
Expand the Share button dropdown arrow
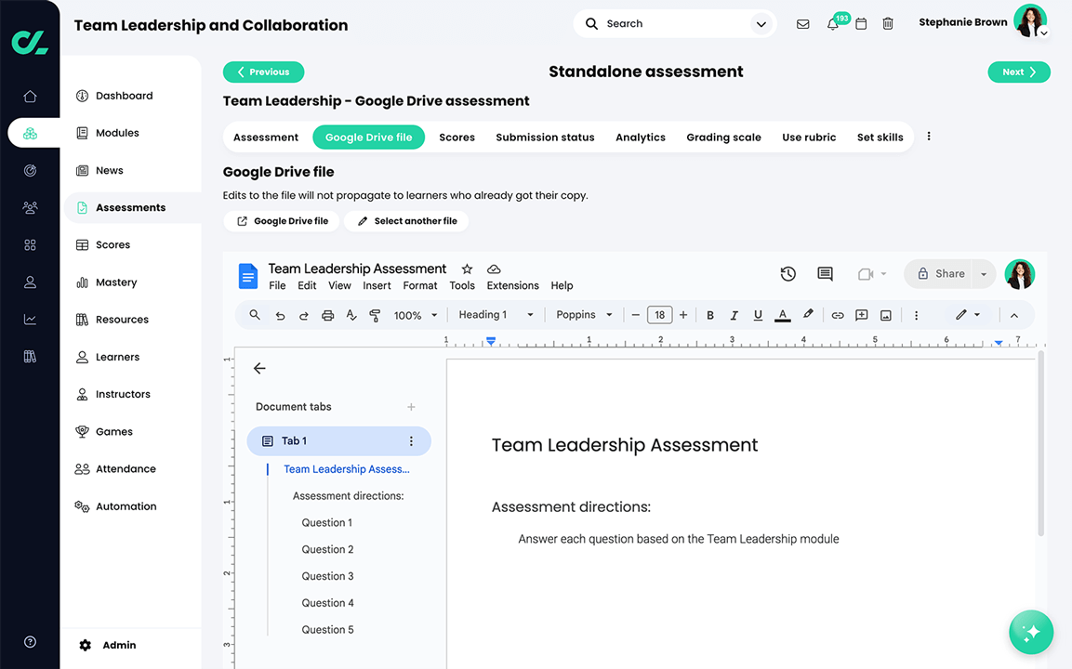click(x=983, y=274)
